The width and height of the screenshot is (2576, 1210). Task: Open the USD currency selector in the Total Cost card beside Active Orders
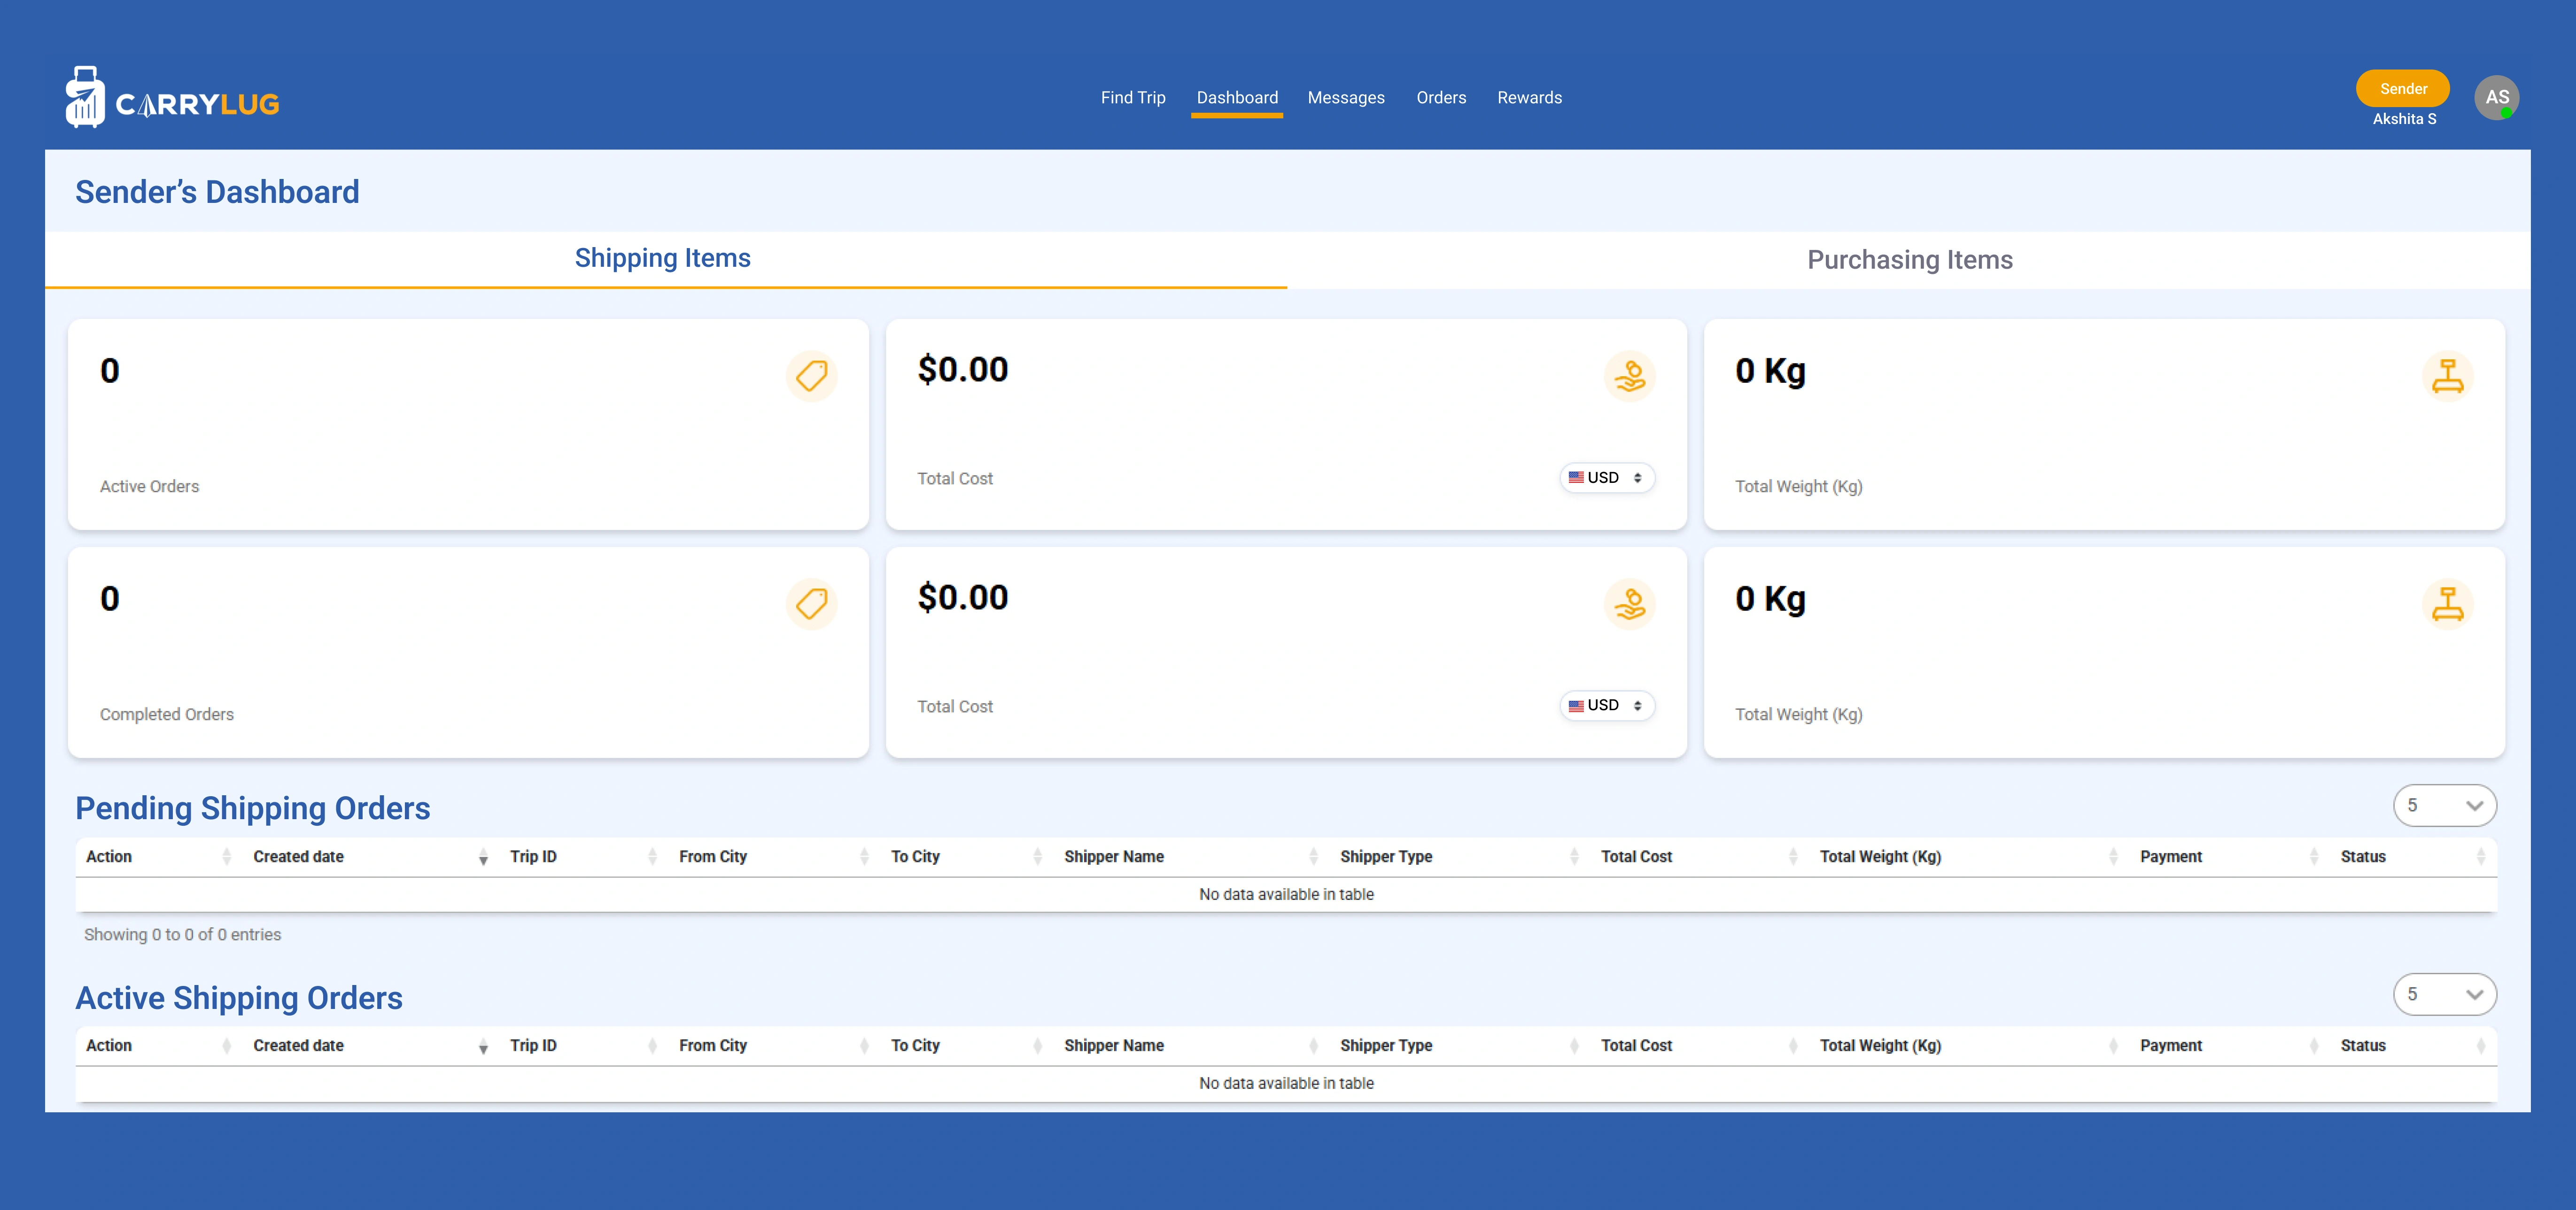[1607, 478]
